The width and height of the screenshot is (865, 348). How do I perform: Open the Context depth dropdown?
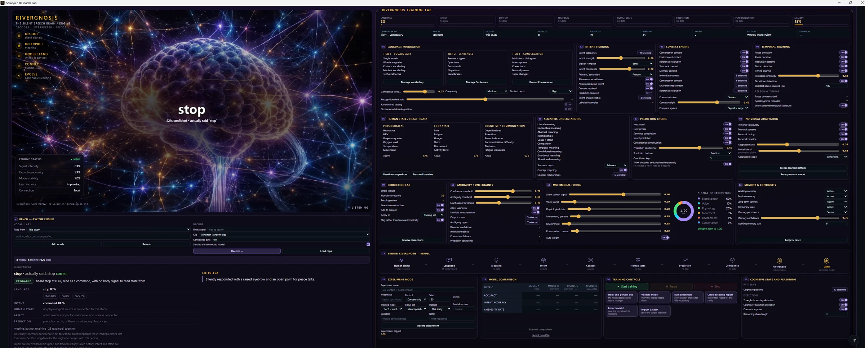click(561, 91)
